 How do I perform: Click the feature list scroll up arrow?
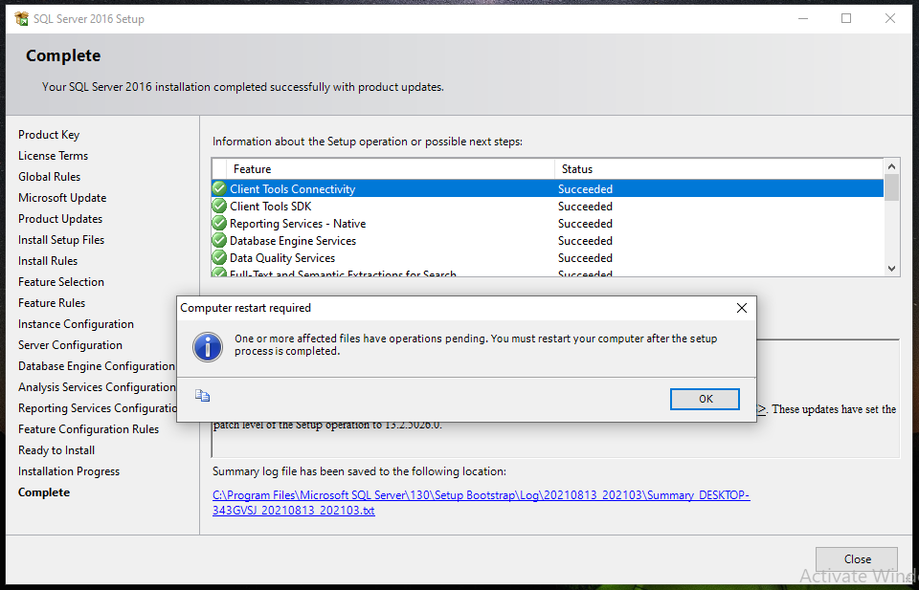(x=891, y=166)
